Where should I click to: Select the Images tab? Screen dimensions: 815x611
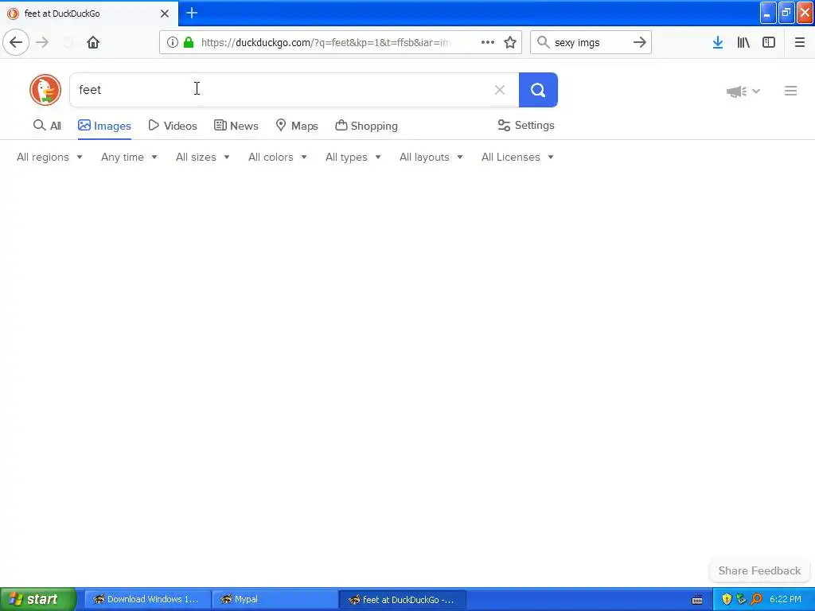(x=104, y=126)
